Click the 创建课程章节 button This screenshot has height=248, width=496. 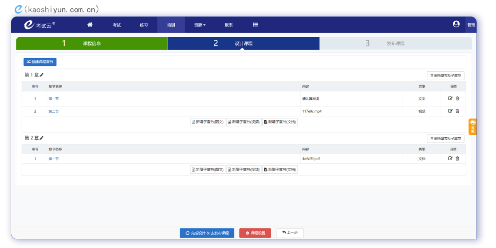point(40,61)
